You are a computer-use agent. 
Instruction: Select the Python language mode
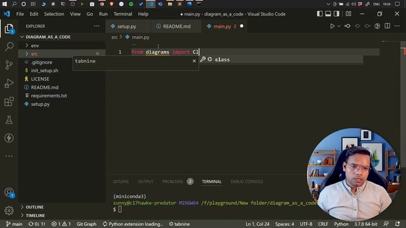point(341,224)
